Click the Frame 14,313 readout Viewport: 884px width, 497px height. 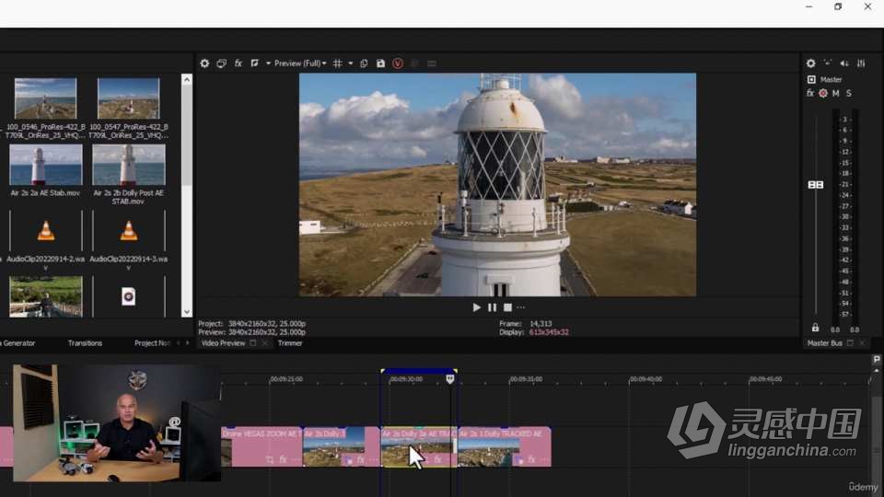point(541,324)
